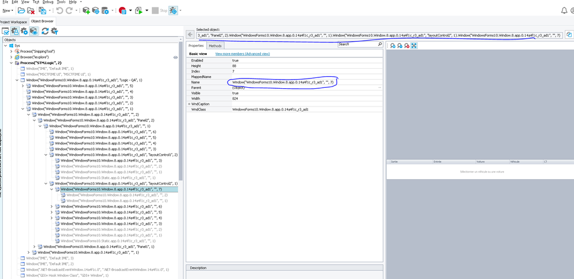Image resolution: width=574 pixels, height=279 pixels.
Task: Click View more members (Advanced view) link
Action: pyautogui.click(x=242, y=54)
